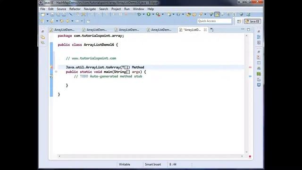
Task: Open the Project menu
Action: click(116, 9)
